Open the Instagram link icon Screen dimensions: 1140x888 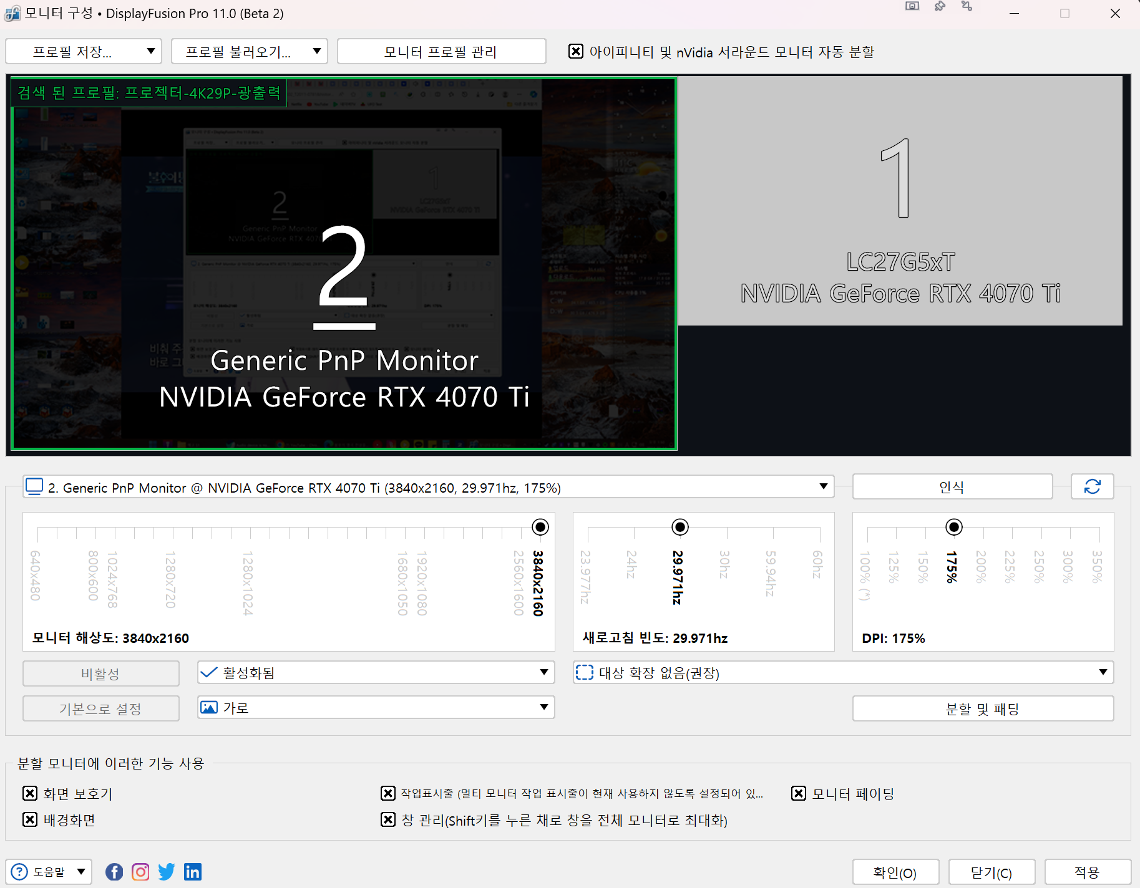(140, 872)
